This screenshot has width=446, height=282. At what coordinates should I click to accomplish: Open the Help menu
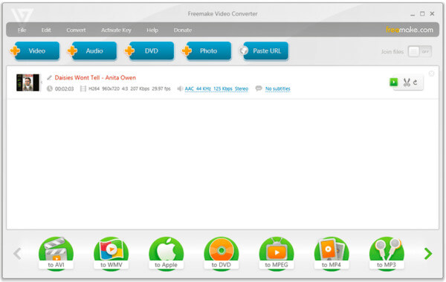(152, 30)
